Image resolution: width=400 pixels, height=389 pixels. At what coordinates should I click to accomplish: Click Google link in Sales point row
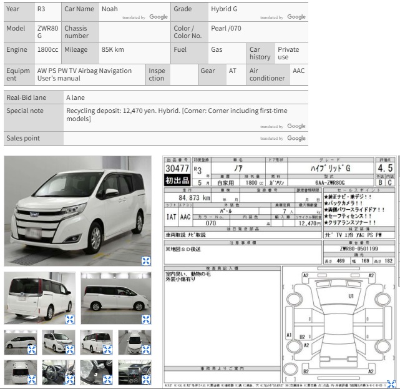pos(296,138)
